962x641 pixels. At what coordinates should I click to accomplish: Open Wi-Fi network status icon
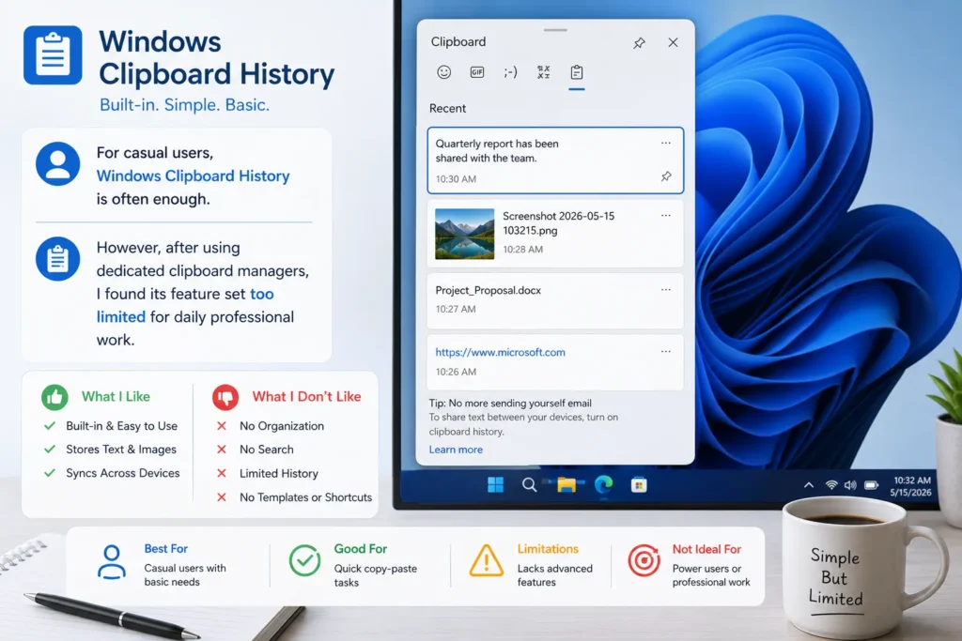831,484
